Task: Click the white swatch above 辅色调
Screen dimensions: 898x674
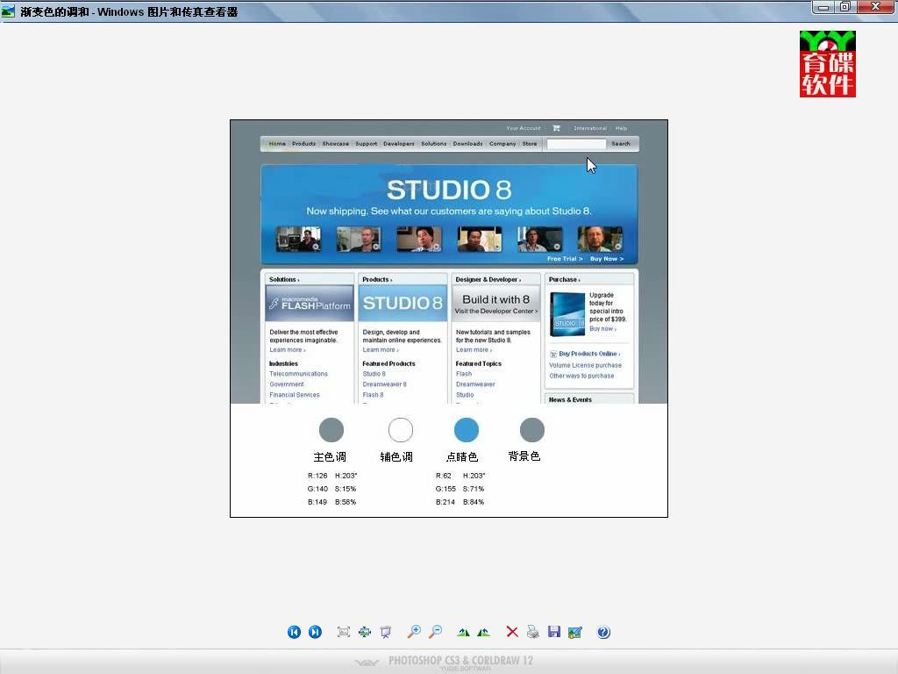Action: pos(400,430)
